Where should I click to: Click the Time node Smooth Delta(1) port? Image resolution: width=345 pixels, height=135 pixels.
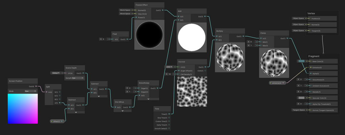(169, 129)
